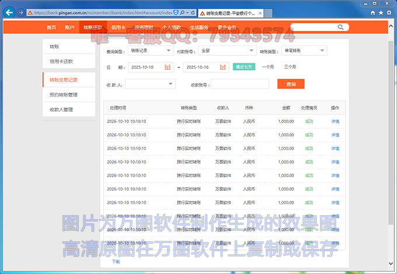Image resolution: width=397 pixels, height=274 pixels.
Task: Select the 一个月 date range option
Action: point(267,67)
